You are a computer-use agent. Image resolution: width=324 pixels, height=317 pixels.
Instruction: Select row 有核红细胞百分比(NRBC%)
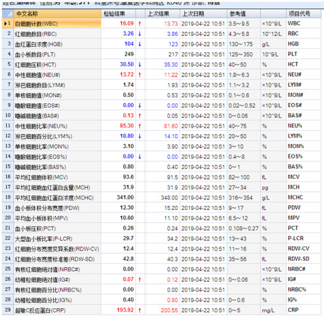coord(161,289)
